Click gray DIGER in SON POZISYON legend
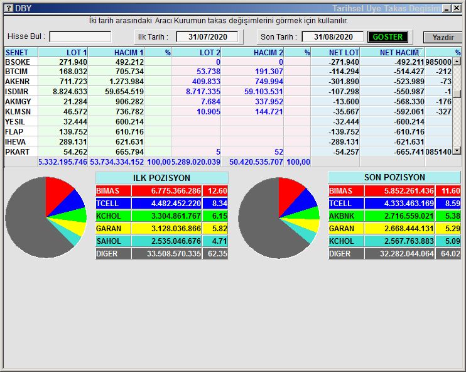This screenshot has height=372, width=466. pyautogui.click(x=346, y=254)
